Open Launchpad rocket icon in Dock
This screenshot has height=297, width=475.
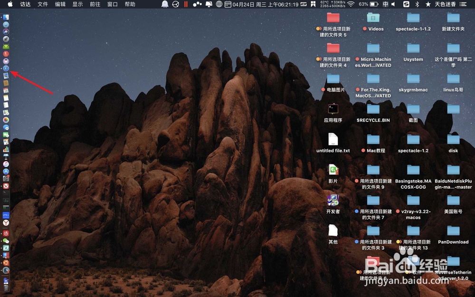tap(6, 39)
